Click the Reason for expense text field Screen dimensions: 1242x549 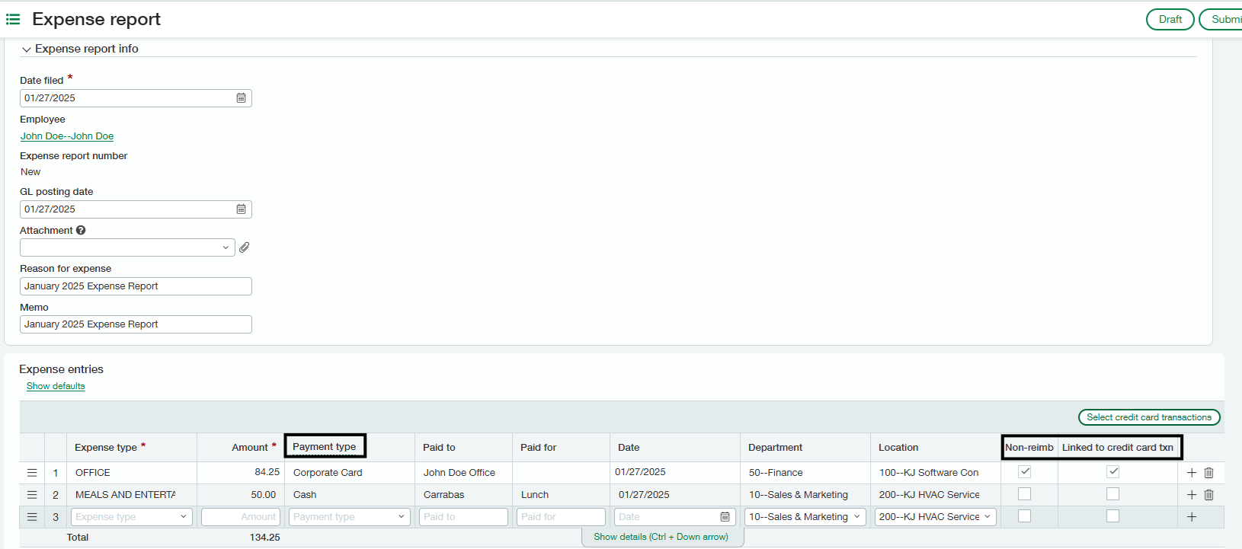pyautogui.click(x=136, y=286)
